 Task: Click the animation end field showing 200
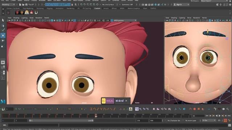click(x=156, y=120)
